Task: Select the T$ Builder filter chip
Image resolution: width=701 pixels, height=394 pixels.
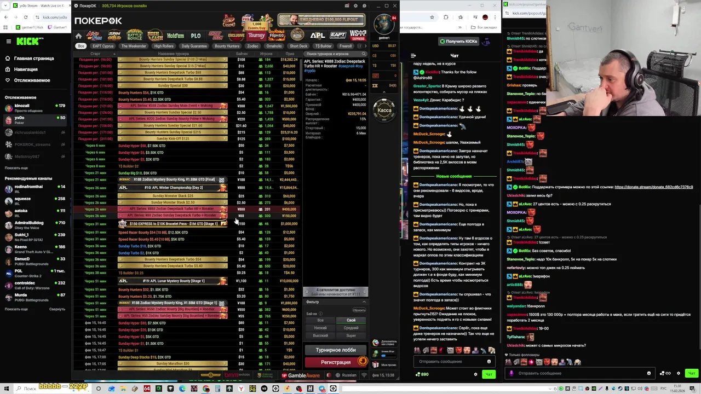Action: coord(323,47)
